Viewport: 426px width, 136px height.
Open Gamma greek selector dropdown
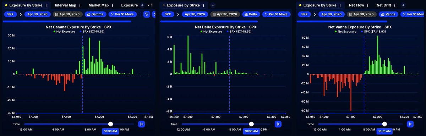click(95, 14)
